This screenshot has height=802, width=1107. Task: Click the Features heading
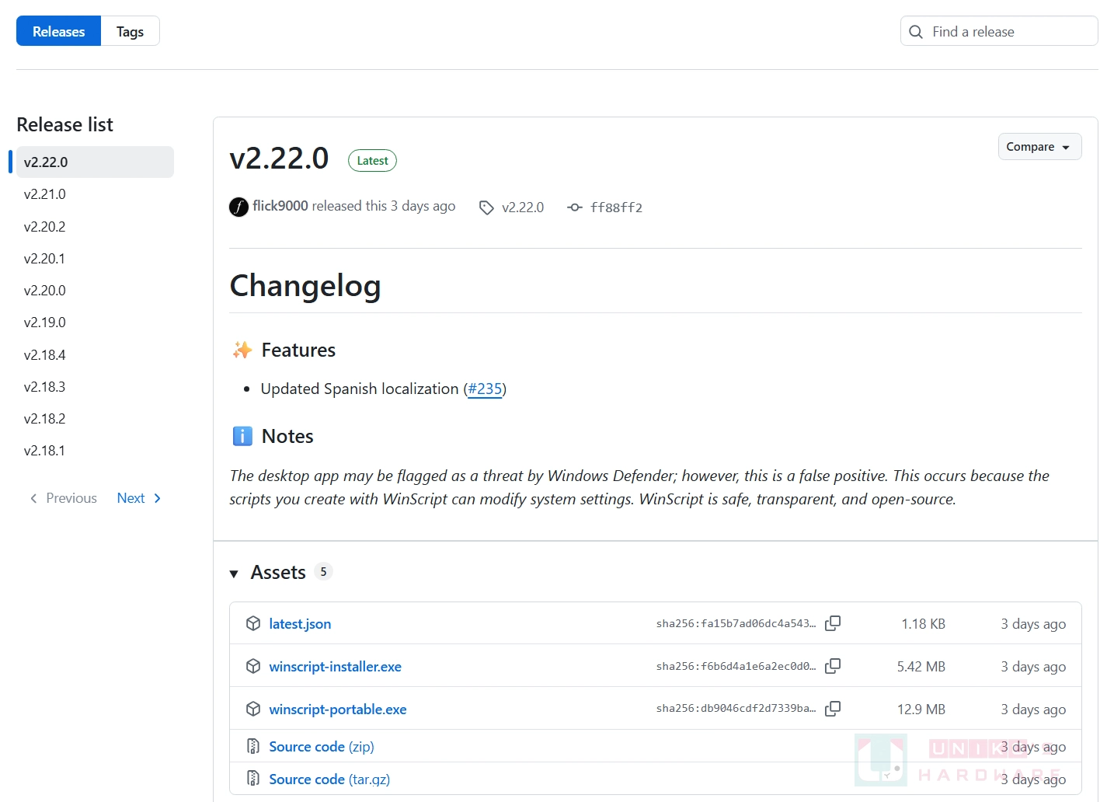coord(298,350)
